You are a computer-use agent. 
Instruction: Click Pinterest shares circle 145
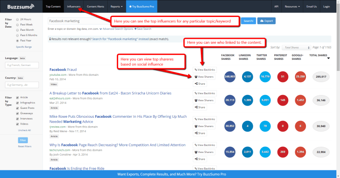[283, 100]
